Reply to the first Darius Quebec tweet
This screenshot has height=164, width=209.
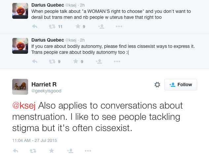tap(34, 27)
